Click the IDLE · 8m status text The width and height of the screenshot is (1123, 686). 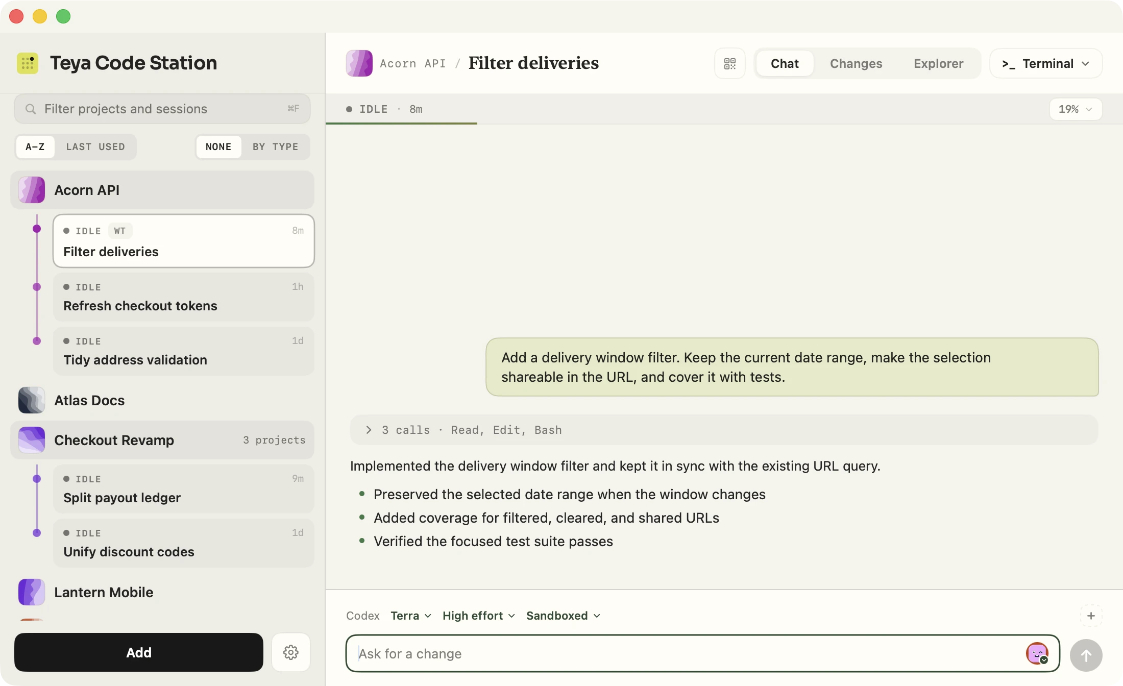pyautogui.click(x=384, y=109)
